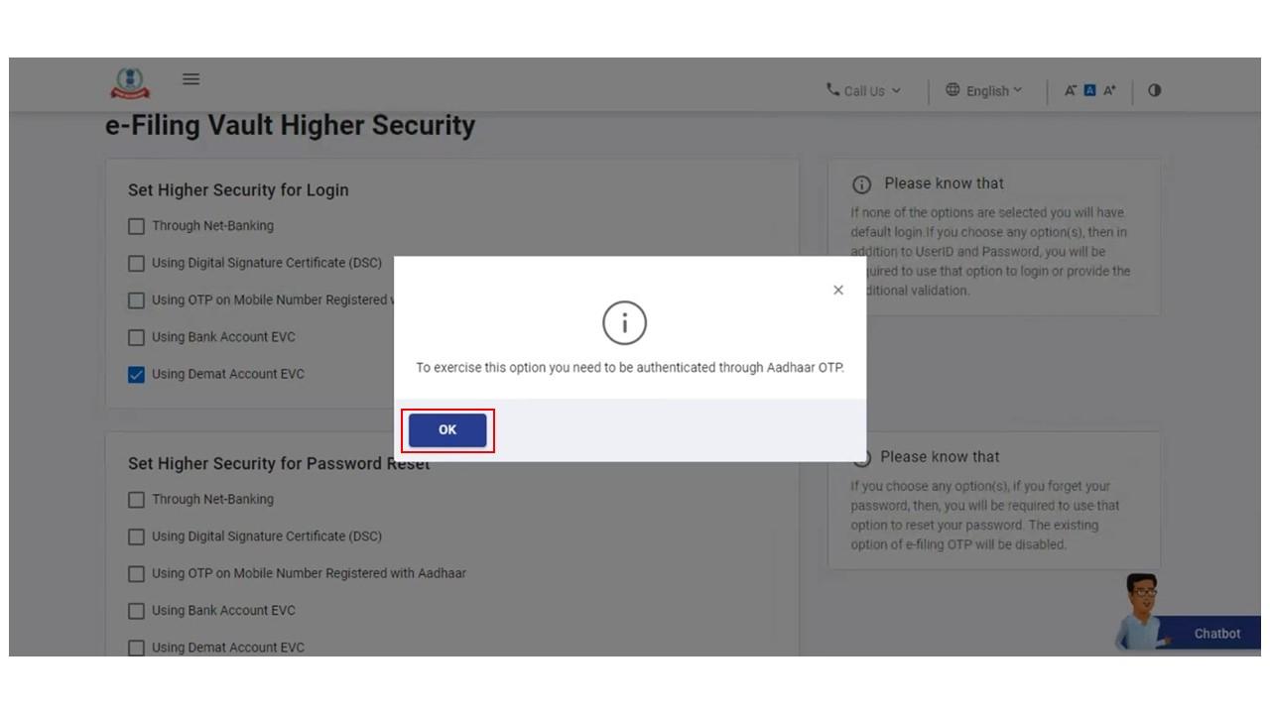Dismiss the dialog with the X button
Screen dimensions: 1270x714
(837, 290)
